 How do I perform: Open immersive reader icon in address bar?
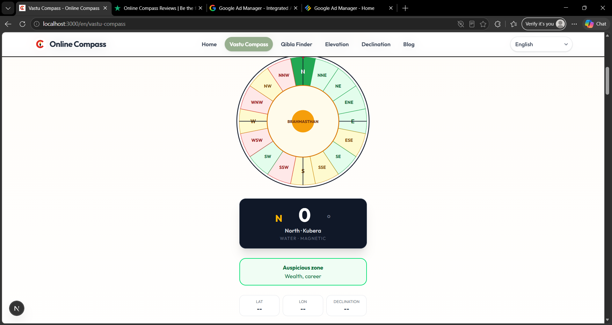pos(472,24)
